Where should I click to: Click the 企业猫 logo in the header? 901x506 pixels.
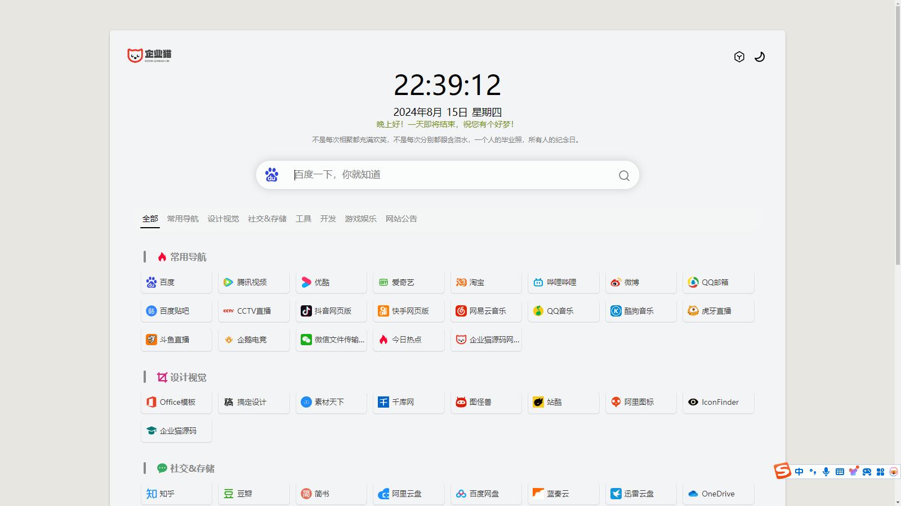click(149, 55)
